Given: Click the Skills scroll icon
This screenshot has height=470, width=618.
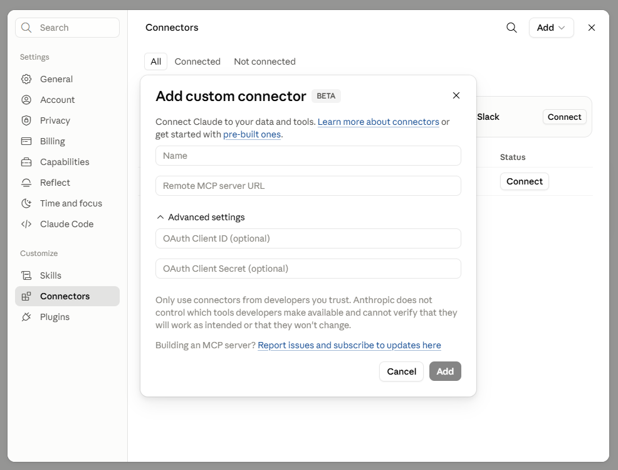Looking at the screenshot, I should tap(26, 275).
